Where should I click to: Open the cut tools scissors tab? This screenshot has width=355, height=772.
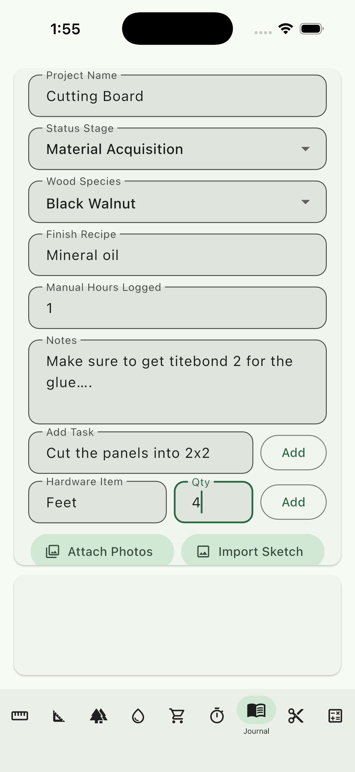click(296, 716)
